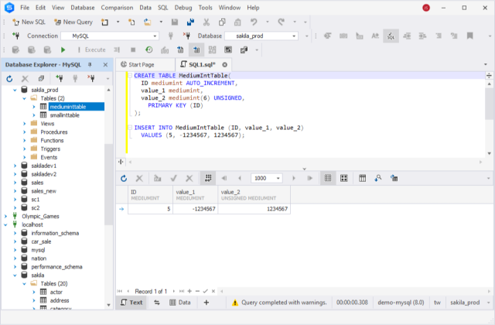
Task: Switch to the Start Page tab
Action: point(140,64)
